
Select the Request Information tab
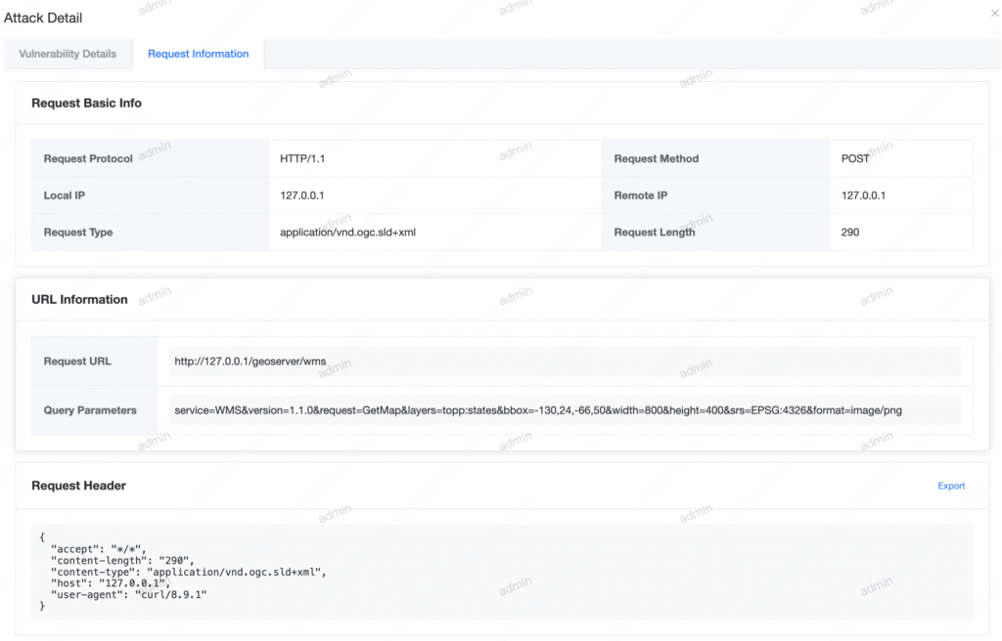(x=198, y=54)
